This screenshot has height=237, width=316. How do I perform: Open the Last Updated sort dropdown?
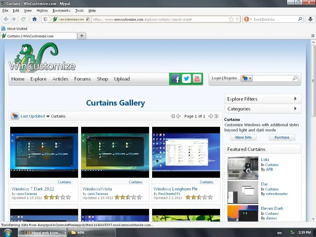[x=35, y=116]
